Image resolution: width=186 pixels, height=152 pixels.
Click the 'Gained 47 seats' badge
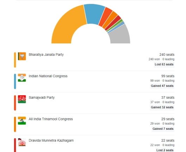click(x=162, y=86)
